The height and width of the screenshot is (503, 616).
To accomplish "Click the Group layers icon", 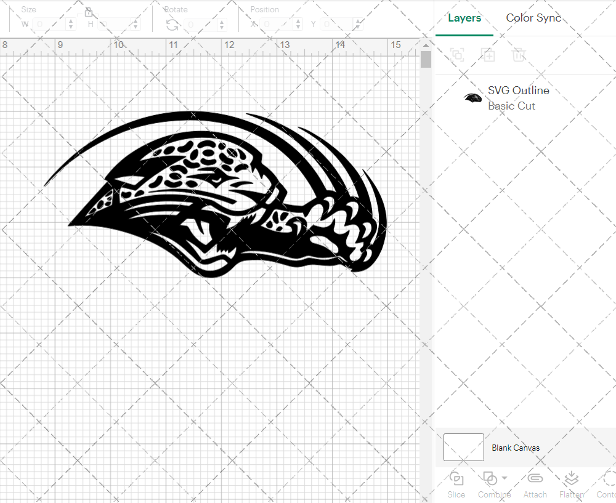I will 457,55.
